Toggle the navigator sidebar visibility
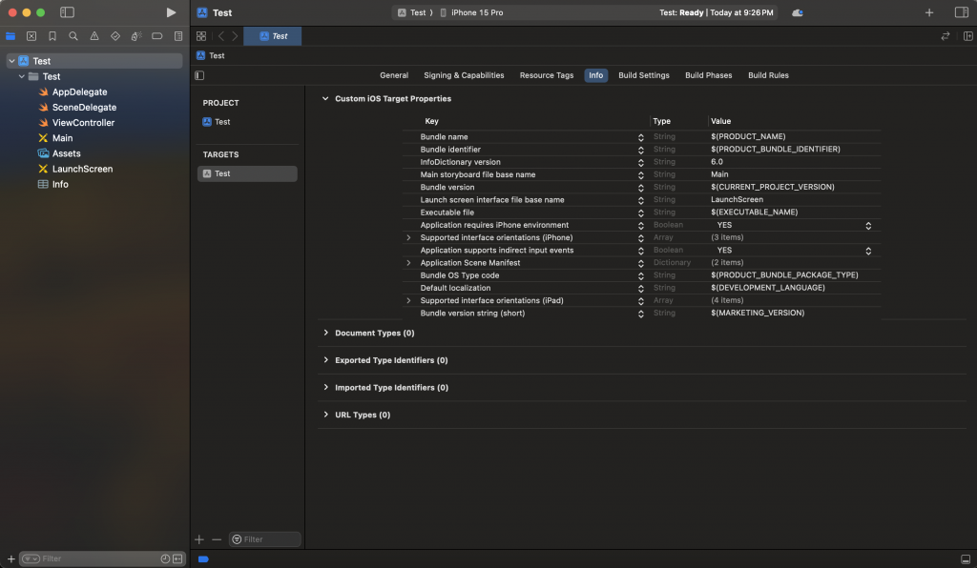977x568 pixels. tap(67, 12)
